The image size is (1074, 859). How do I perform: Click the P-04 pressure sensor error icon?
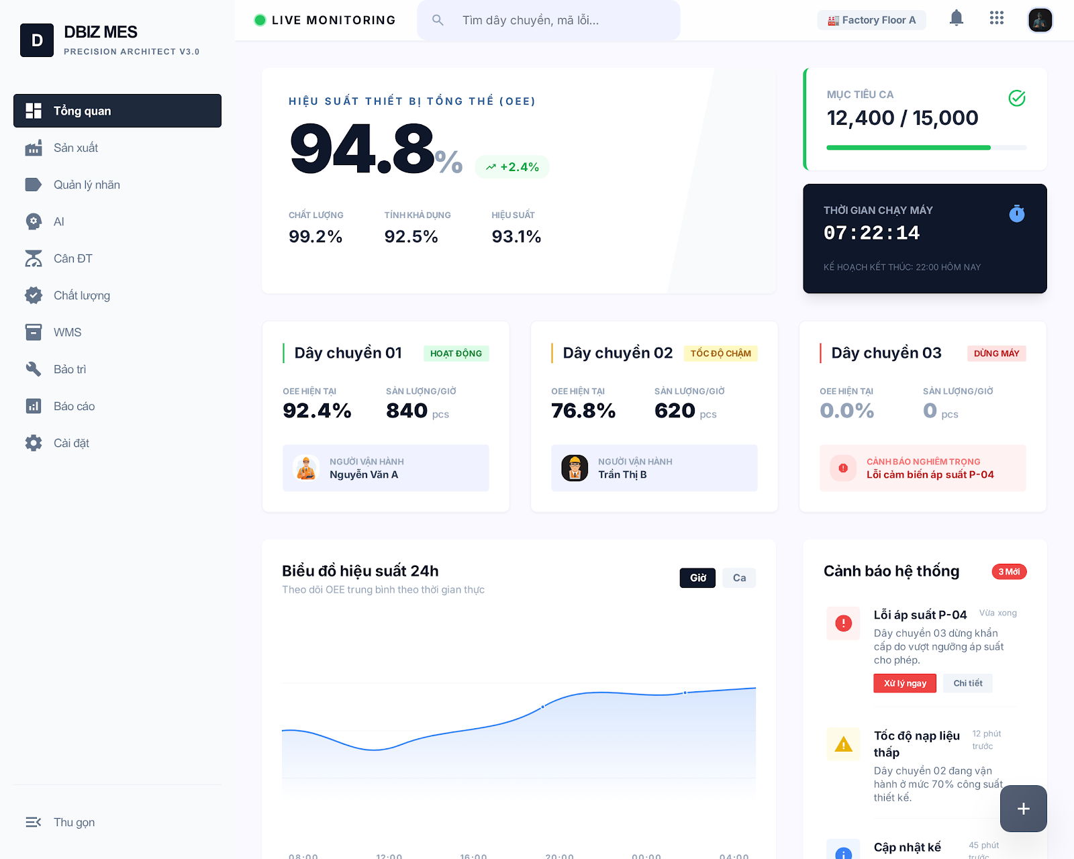point(843,468)
